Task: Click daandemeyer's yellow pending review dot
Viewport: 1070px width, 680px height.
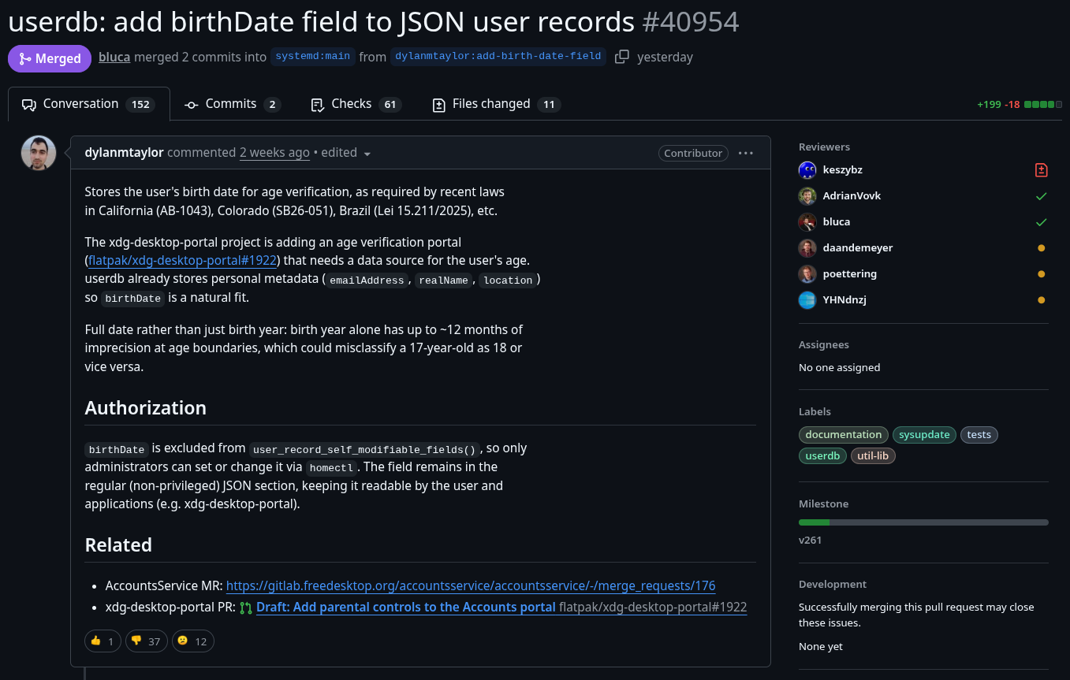Action: pos(1041,247)
